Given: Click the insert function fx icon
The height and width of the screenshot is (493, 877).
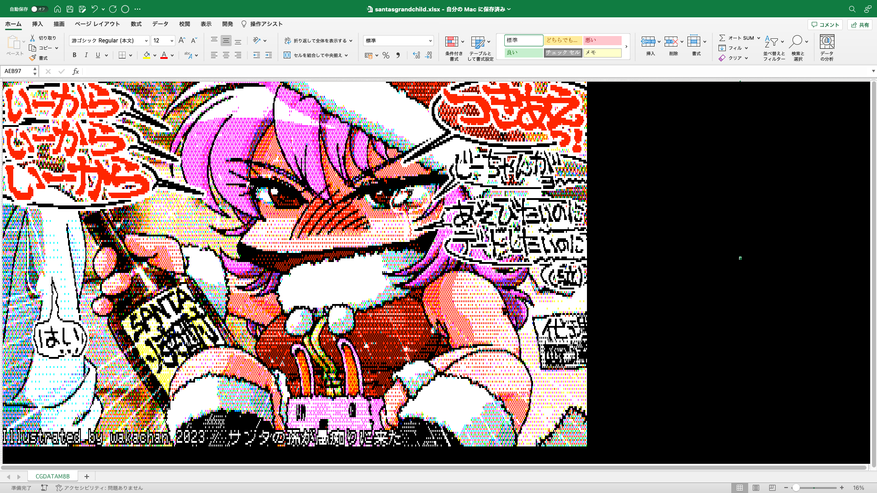Looking at the screenshot, I should click(76, 71).
